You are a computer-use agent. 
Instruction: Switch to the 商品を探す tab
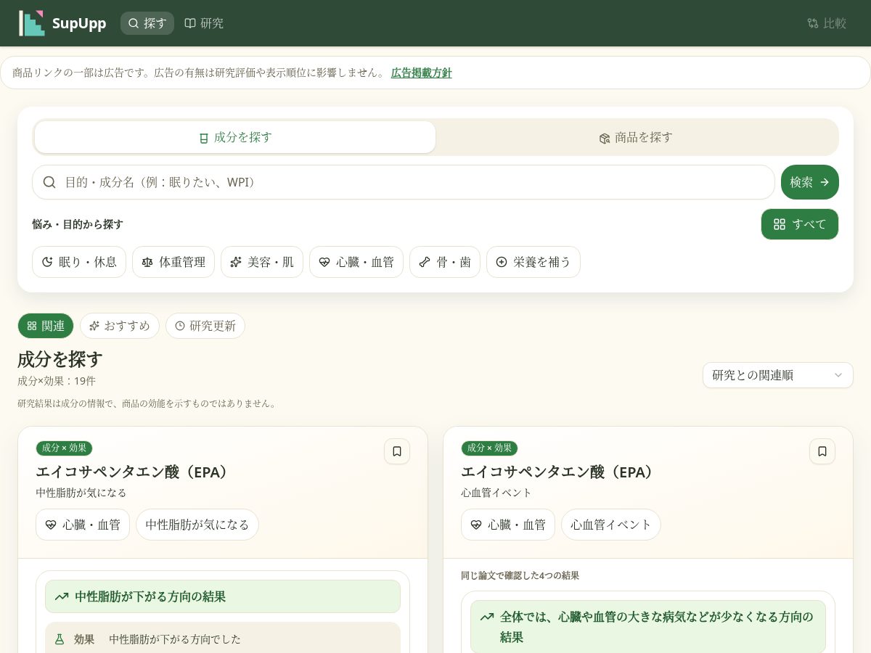pos(636,137)
